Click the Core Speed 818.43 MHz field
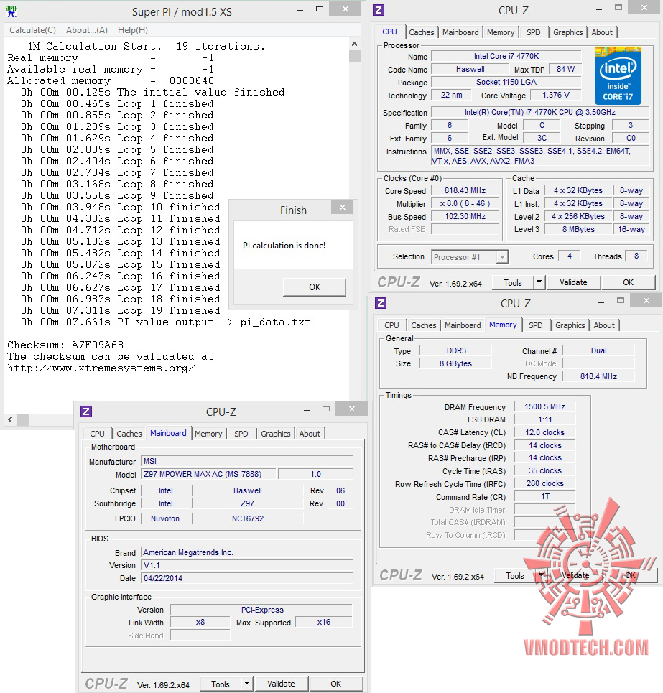The width and height of the screenshot is (663, 693). pyautogui.click(x=465, y=191)
